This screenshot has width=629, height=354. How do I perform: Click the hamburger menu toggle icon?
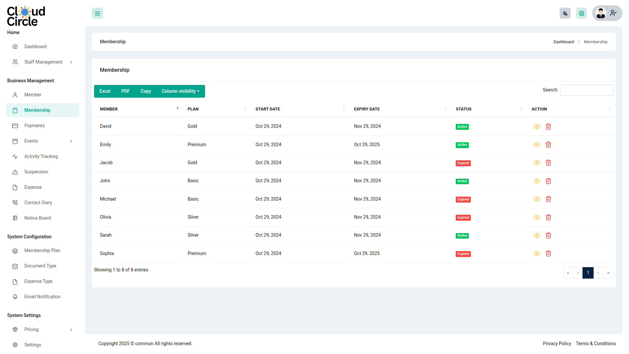click(x=97, y=13)
